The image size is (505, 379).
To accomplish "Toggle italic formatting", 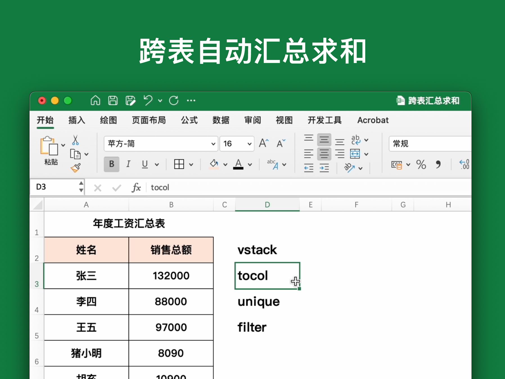I will (x=128, y=164).
